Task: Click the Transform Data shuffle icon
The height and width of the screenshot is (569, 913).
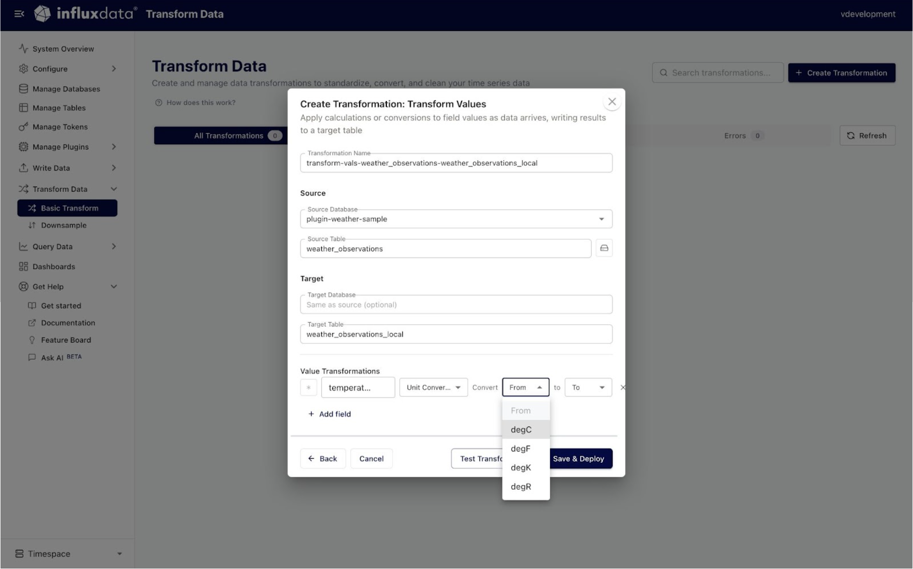Action: tap(23, 189)
